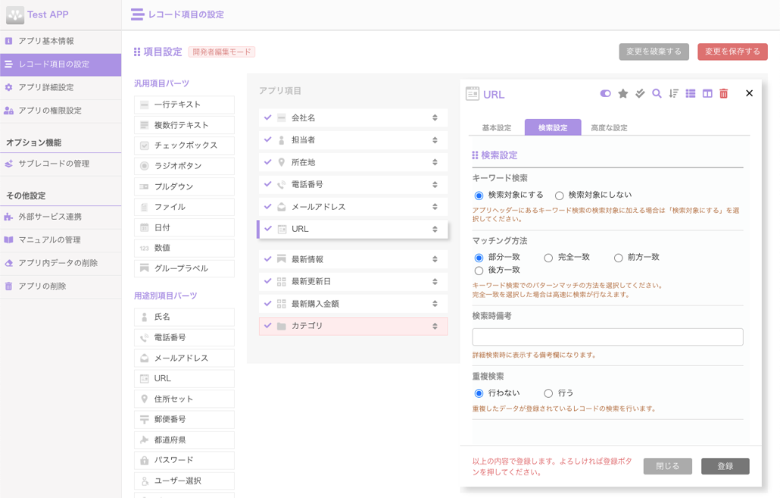The width and height of the screenshot is (780, 498).
Task: Choose 前方一致 matching method
Action: [619, 258]
